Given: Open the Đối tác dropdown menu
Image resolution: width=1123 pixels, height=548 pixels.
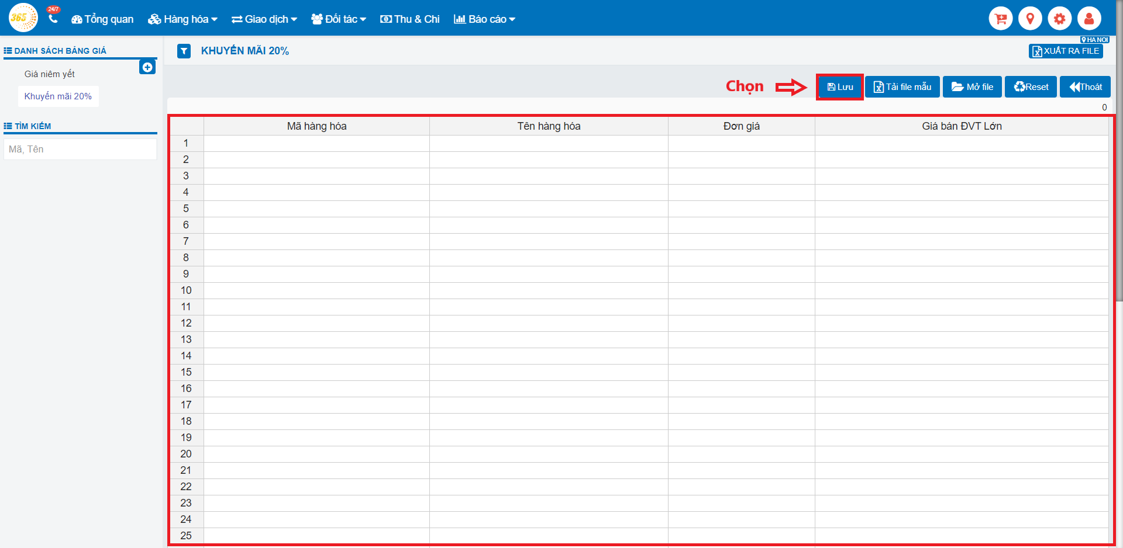Looking at the screenshot, I should click(339, 19).
